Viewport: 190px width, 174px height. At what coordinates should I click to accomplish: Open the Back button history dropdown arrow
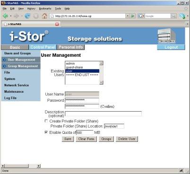pyautogui.click(x=11, y=16)
